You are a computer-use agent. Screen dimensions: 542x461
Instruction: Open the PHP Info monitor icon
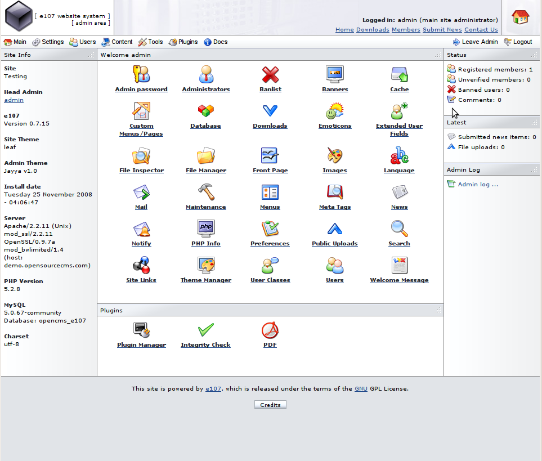click(x=206, y=229)
